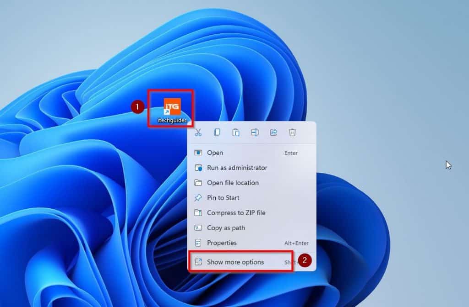The width and height of the screenshot is (469, 307).
Task: Click the Rename icon in context menu
Action: 255,132
